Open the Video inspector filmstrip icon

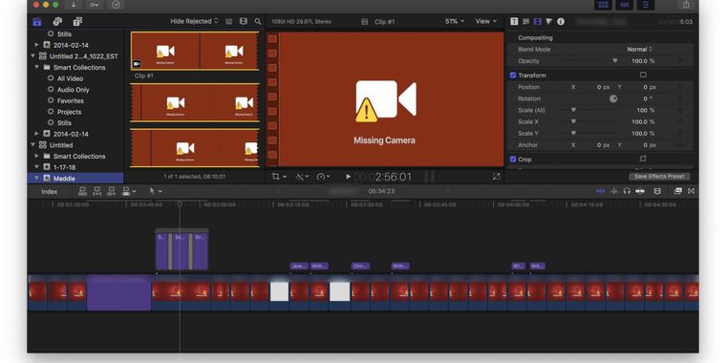[537, 21]
